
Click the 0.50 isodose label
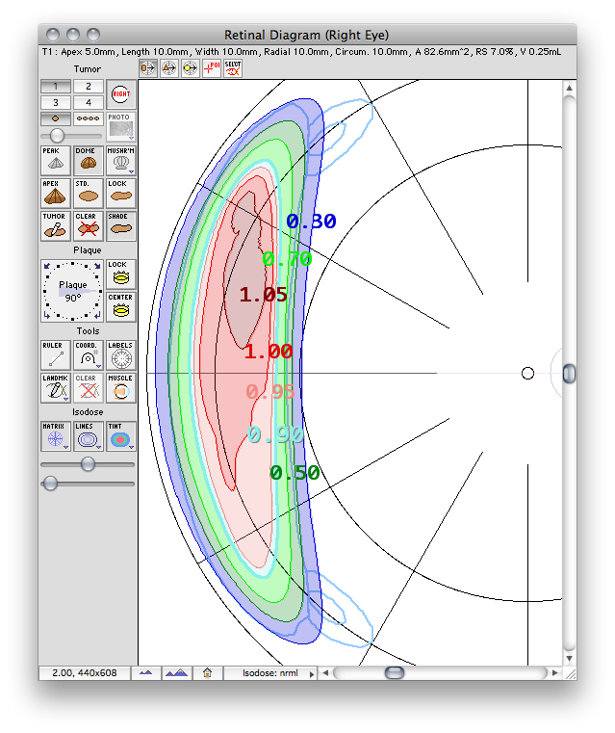[x=295, y=473]
